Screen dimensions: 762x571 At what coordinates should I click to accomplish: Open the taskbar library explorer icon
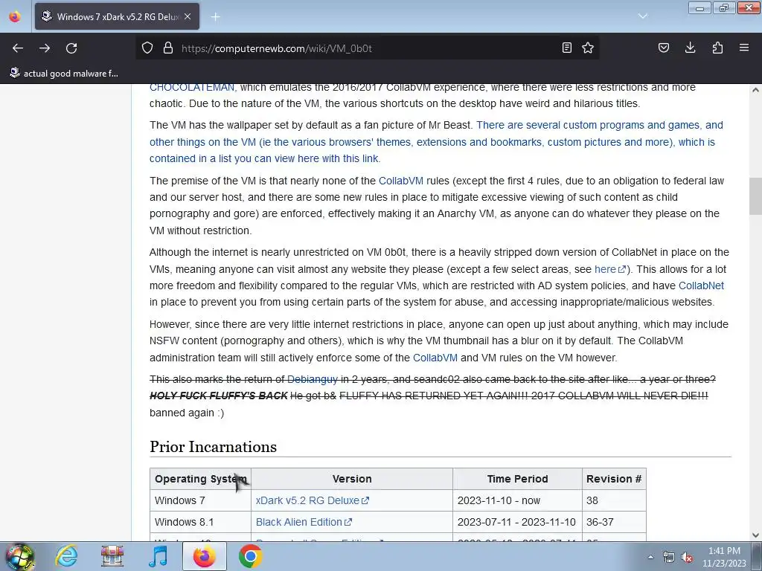point(112,556)
